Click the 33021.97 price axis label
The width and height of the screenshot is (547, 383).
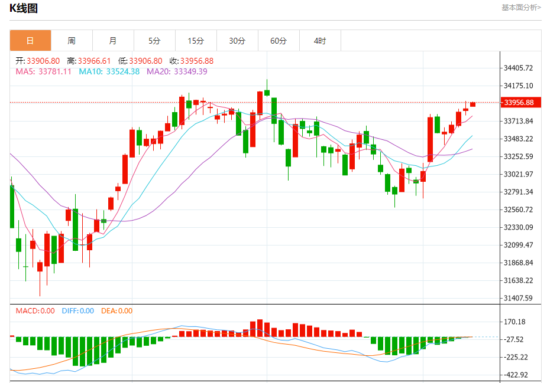pos(519,174)
